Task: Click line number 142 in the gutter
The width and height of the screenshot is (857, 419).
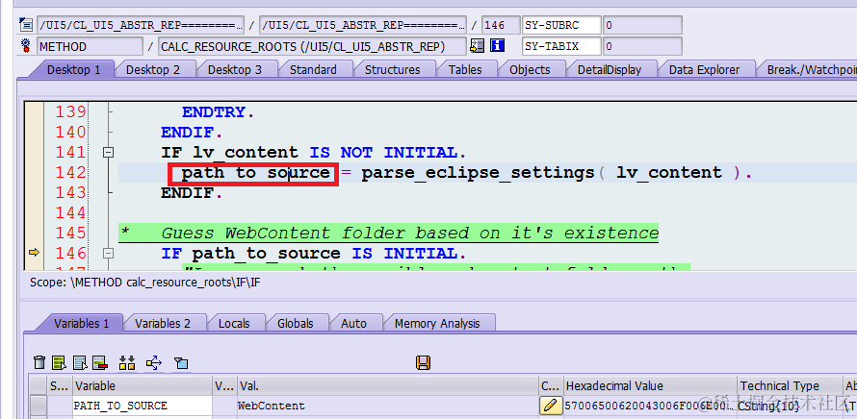Action: point(71,172)
